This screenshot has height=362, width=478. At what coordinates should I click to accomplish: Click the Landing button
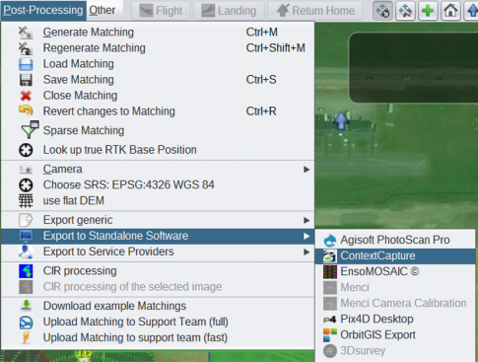click(229, 11)
